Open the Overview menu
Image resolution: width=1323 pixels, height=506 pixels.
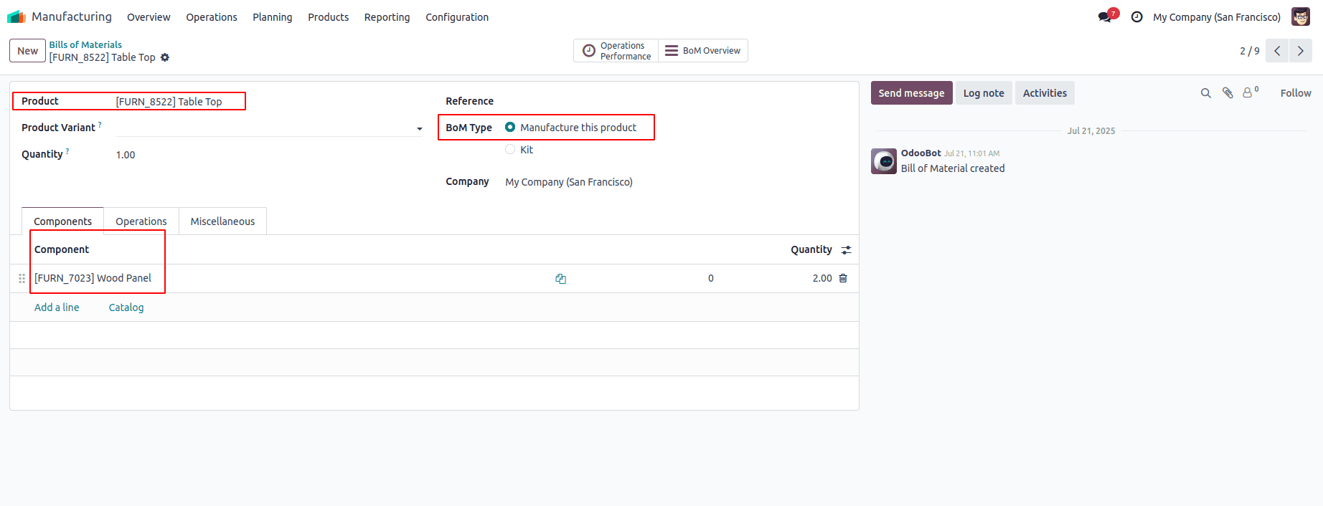(149, 17)
